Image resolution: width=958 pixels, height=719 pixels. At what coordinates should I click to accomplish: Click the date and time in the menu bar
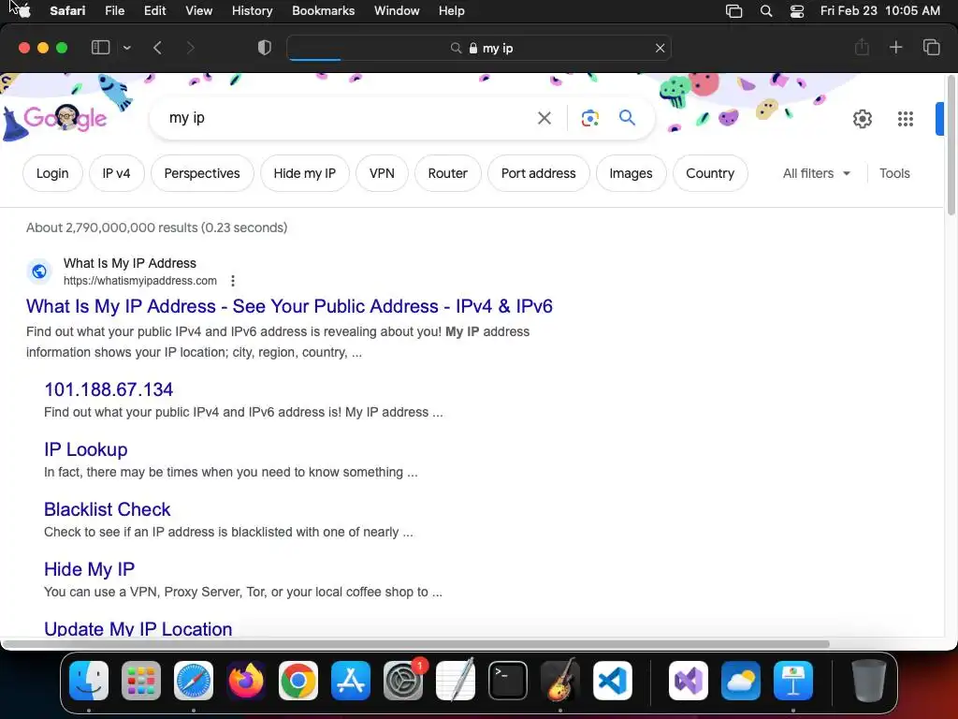pos(879,10)
